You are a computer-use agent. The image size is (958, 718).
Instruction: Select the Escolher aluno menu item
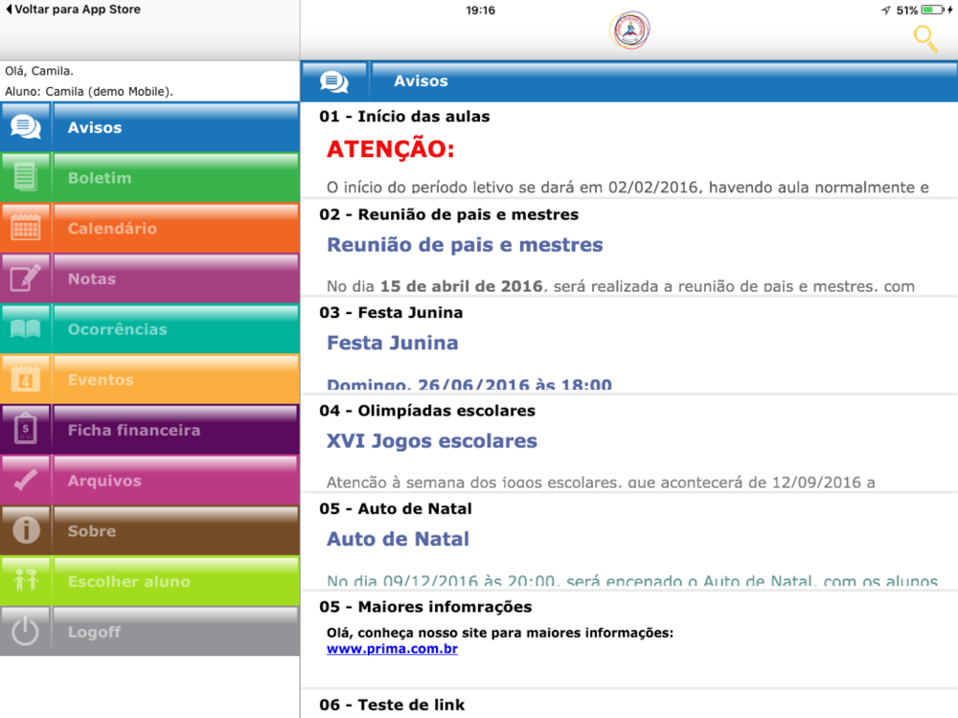(x=149, y=581)
